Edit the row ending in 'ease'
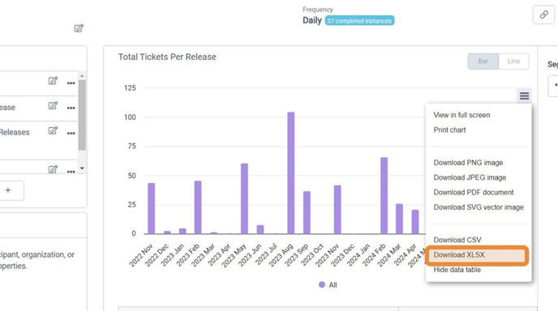 [53, 106]
